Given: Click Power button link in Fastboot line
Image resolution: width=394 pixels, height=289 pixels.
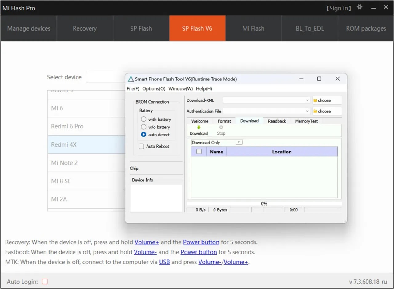Looking at the screenshot, I should pyautogui.click(x=199, y=252).
